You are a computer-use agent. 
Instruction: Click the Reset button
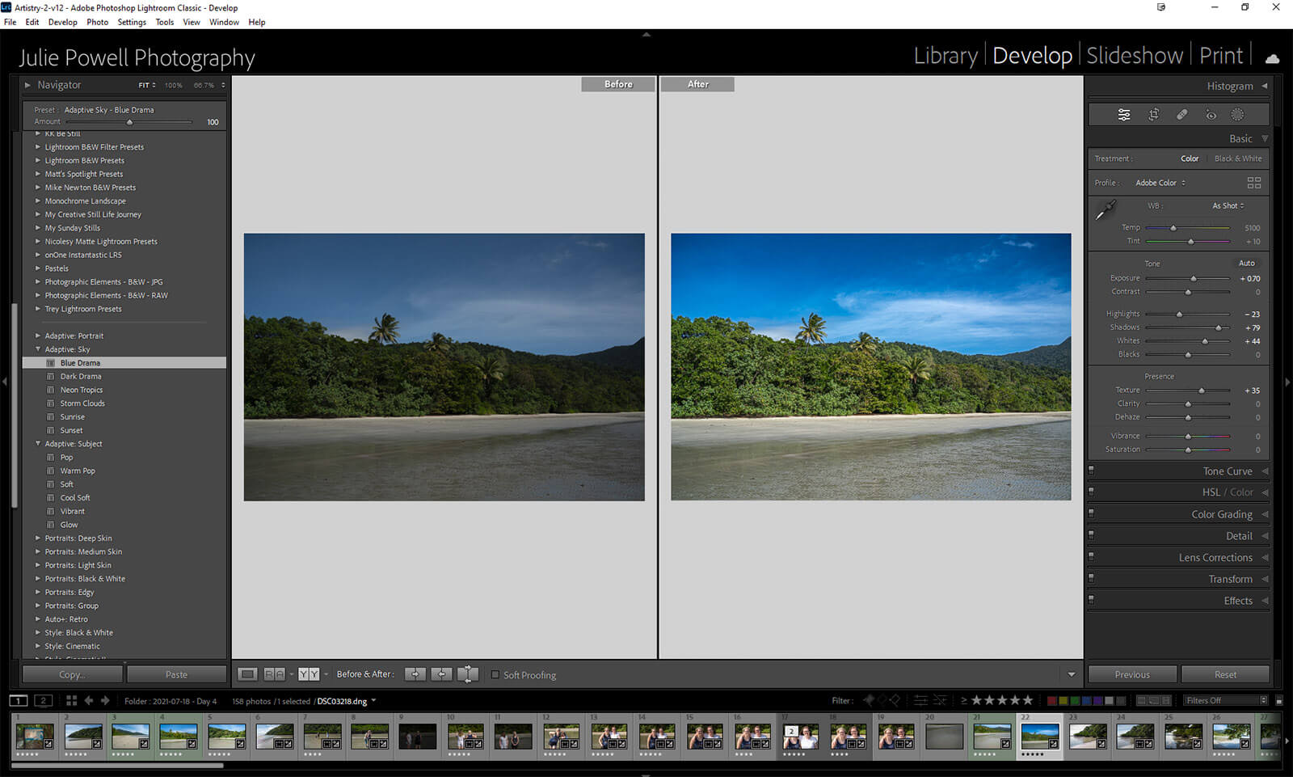click(x=1224, y=675)
